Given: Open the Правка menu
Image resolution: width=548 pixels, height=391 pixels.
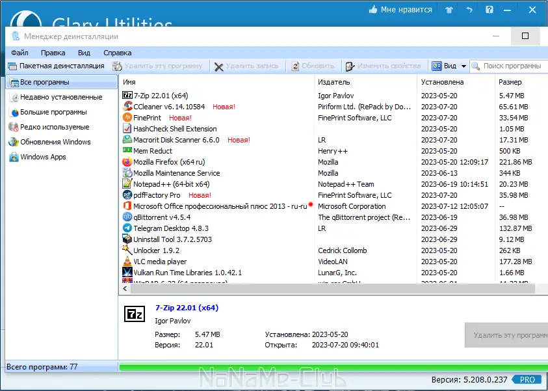Looking at the screenshot, I should [53, 53].
